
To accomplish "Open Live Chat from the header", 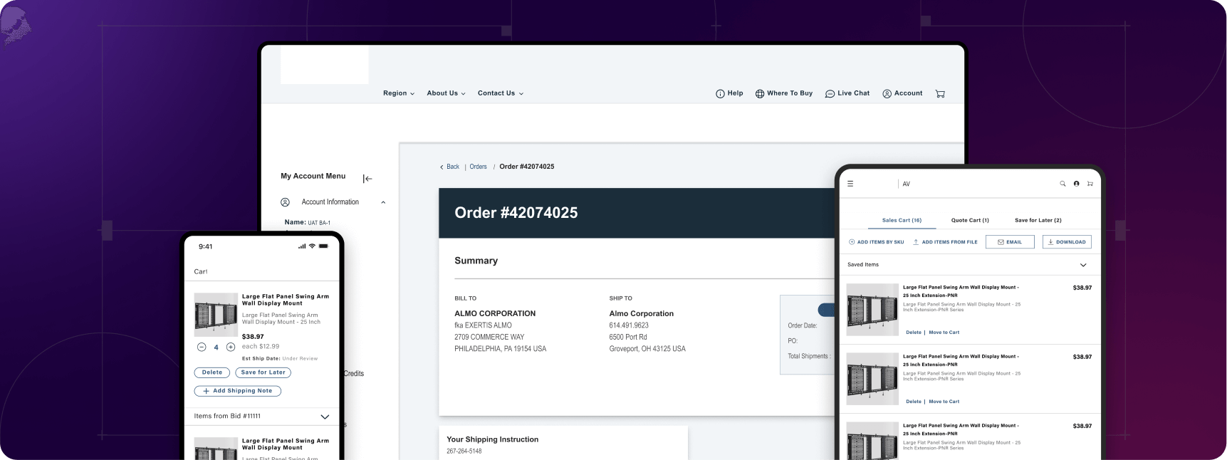I will tap(847, 93).
